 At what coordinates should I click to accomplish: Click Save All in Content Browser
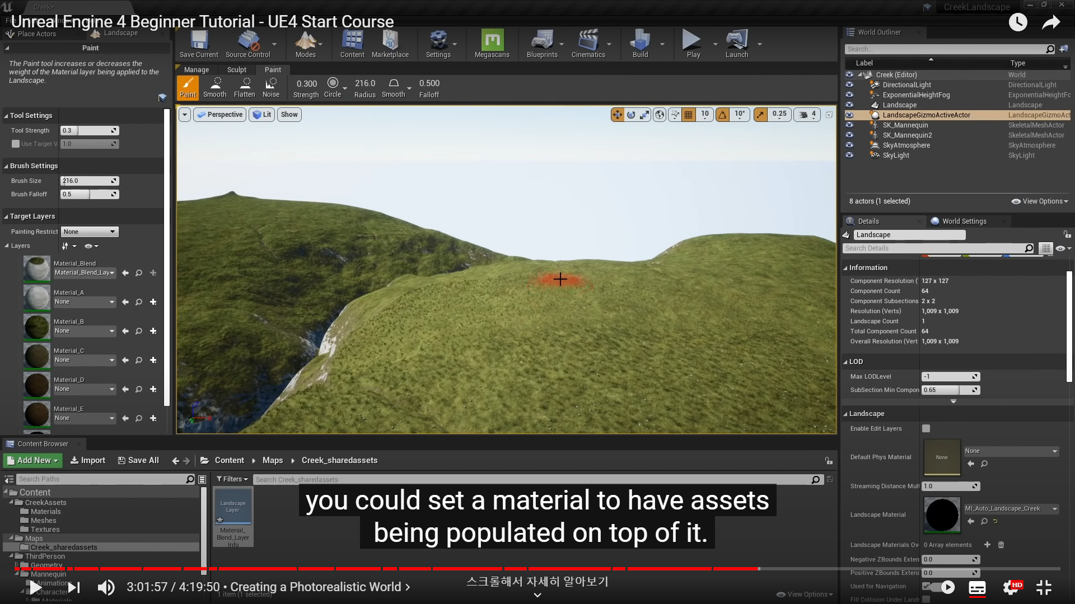[138, 460]
